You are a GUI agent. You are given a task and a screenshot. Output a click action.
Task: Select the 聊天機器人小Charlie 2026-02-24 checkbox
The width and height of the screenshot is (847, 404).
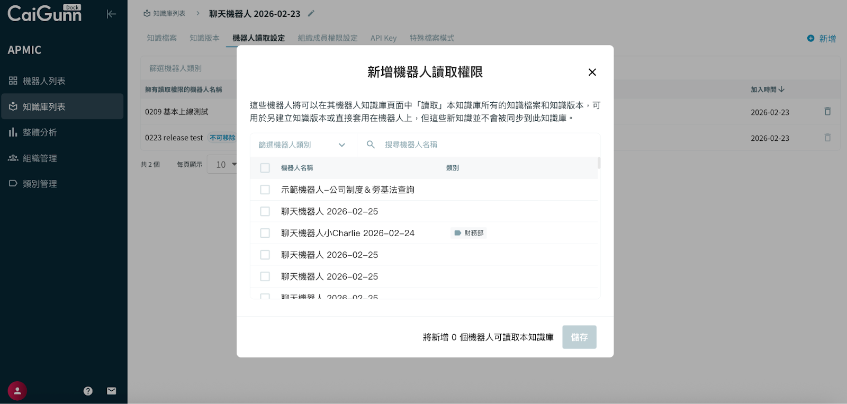tap(265, 233)
